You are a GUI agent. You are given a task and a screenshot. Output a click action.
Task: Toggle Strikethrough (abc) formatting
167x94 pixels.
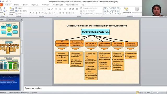pyautogui.click(x=43, y=13)
